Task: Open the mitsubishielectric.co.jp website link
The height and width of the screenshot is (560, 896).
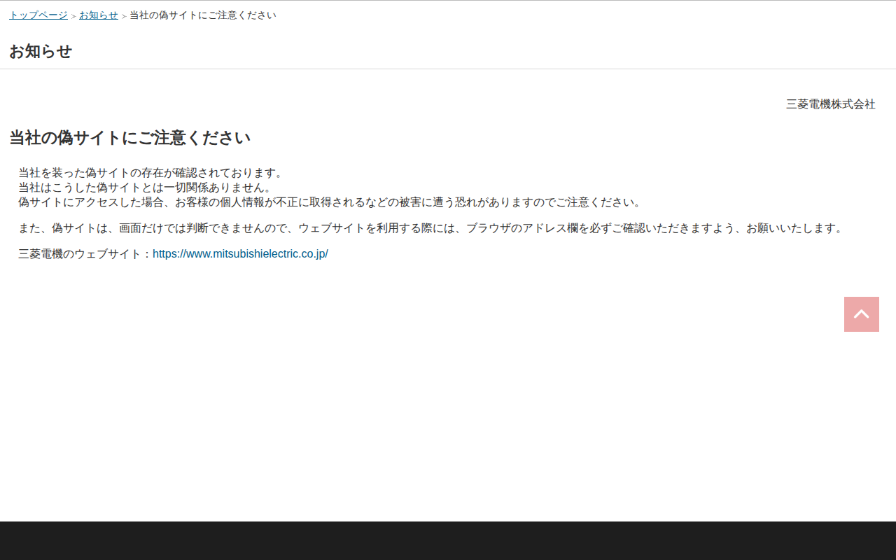Action: (240, 254)
